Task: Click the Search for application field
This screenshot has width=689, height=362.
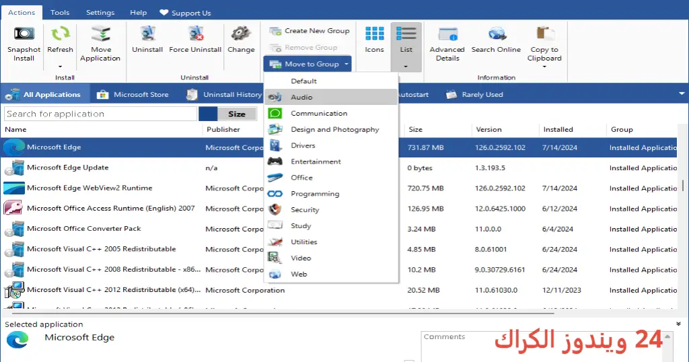Action: coord(101,114)
